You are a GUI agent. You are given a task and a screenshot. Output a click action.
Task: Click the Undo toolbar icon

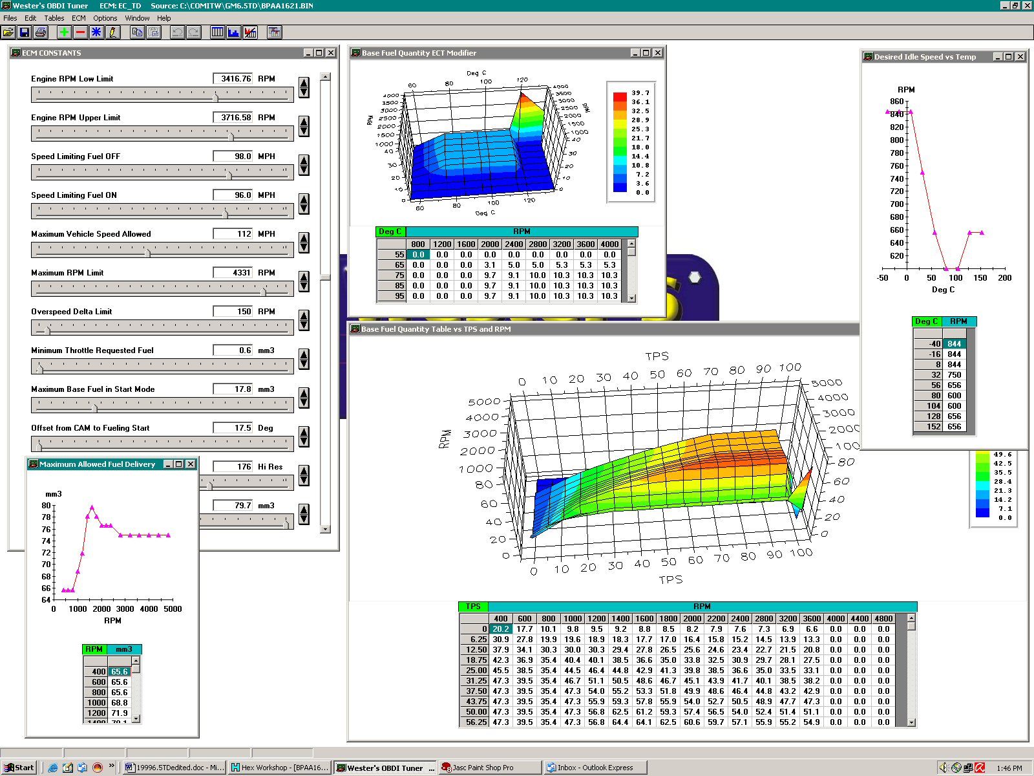[x=177, y=32]
